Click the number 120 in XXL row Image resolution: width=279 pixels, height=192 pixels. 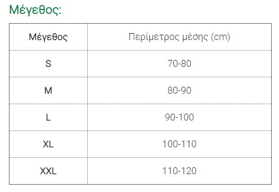click(190, 171)
